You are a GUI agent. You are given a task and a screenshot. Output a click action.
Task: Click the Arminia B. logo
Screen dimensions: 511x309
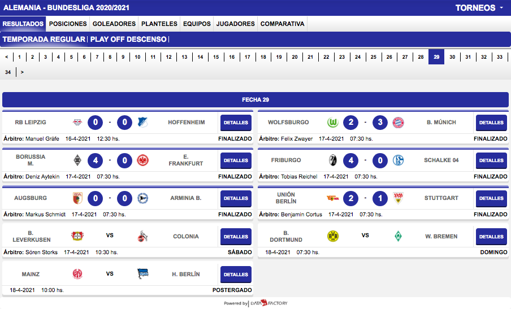(x=142, y=198)
